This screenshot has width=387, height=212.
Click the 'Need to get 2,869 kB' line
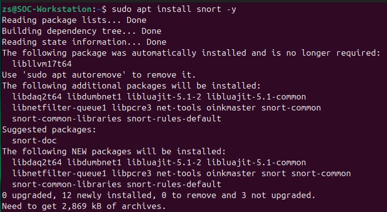84,207
